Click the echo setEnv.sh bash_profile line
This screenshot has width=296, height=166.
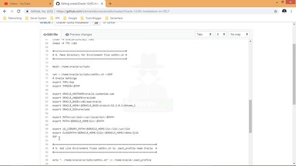point(102,160)
